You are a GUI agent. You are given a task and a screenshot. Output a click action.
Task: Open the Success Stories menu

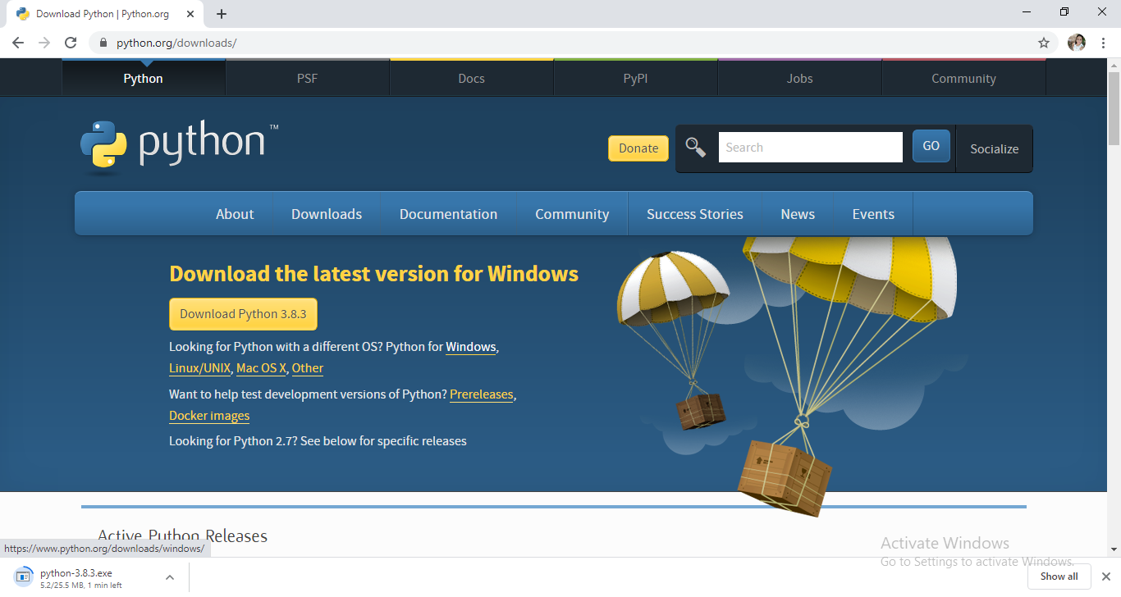695,214
